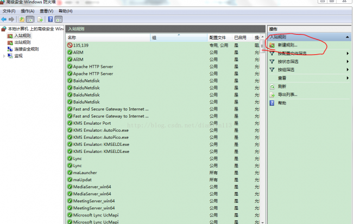Click the 帮助 action in right pane
Image resolution: width=353 pixels, height=224 pixels.
click(282, 103)
